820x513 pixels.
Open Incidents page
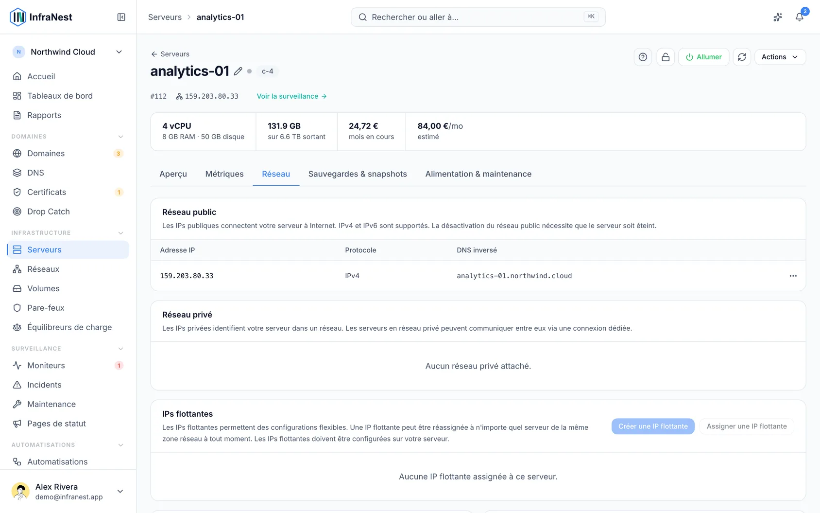click(x=68, y=385)
